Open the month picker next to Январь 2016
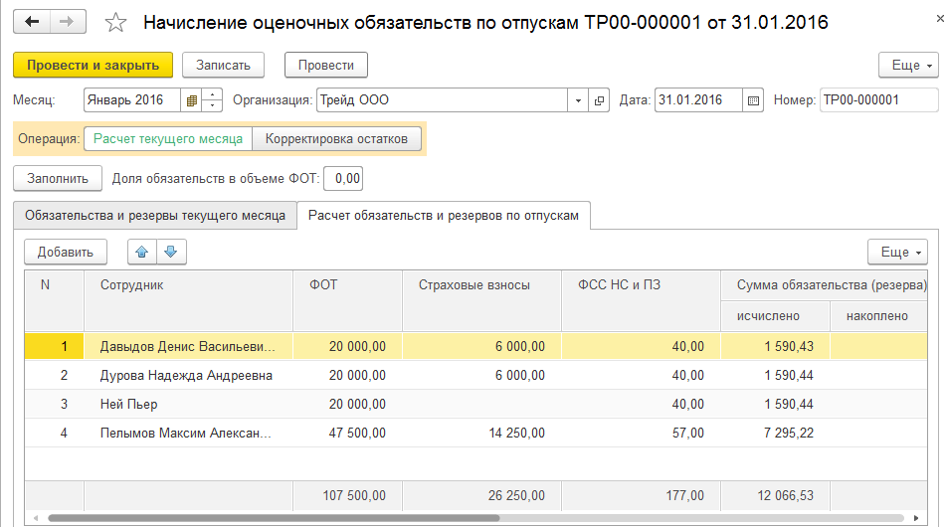This screenshot has height=527, width=947. coord(191,100)
